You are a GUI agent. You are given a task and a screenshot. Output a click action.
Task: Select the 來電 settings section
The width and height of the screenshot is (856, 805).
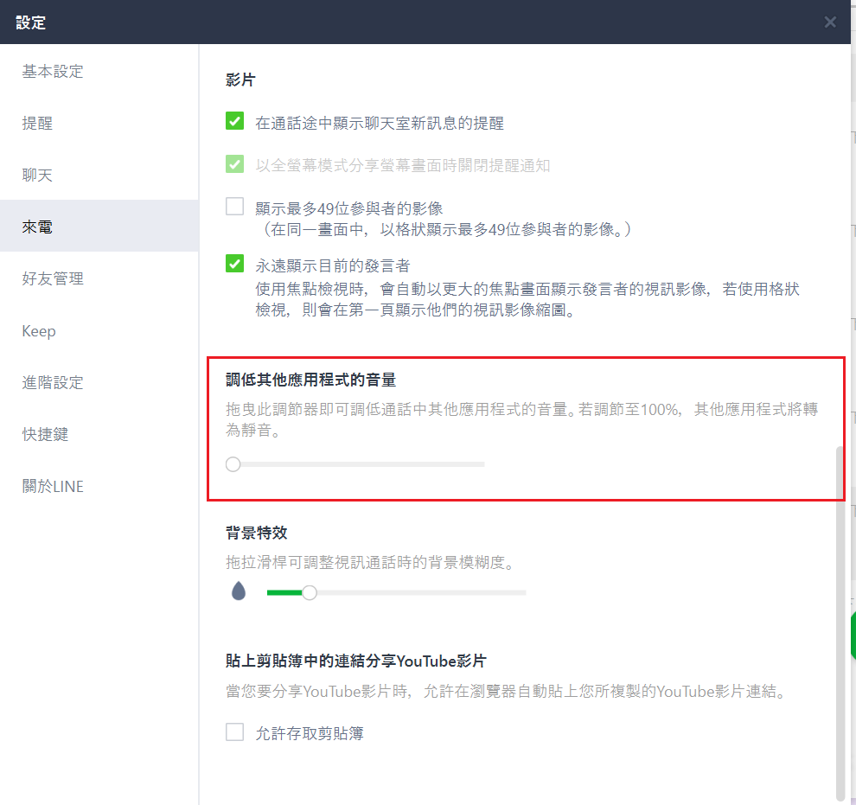(x=99, y=227)
